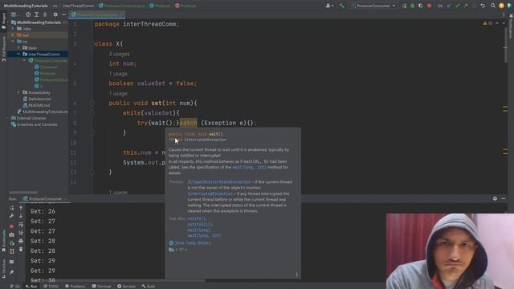Open Run panel gear settings

[x=495, y=198]
